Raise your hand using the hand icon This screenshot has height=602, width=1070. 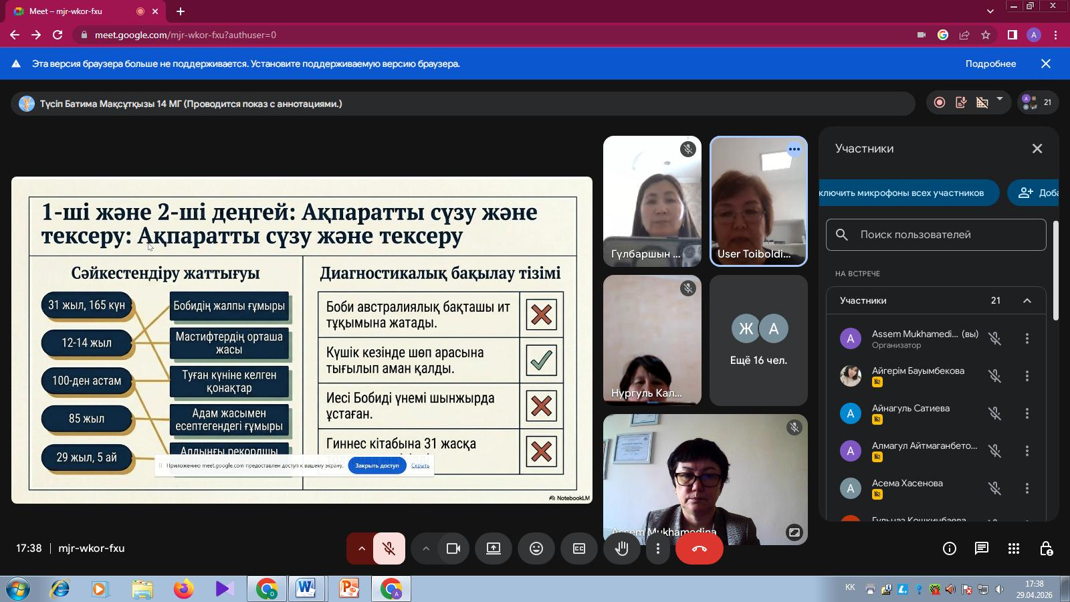point(621,548)
